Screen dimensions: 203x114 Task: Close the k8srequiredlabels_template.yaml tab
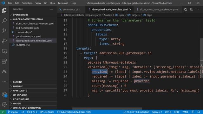[130, 9]
